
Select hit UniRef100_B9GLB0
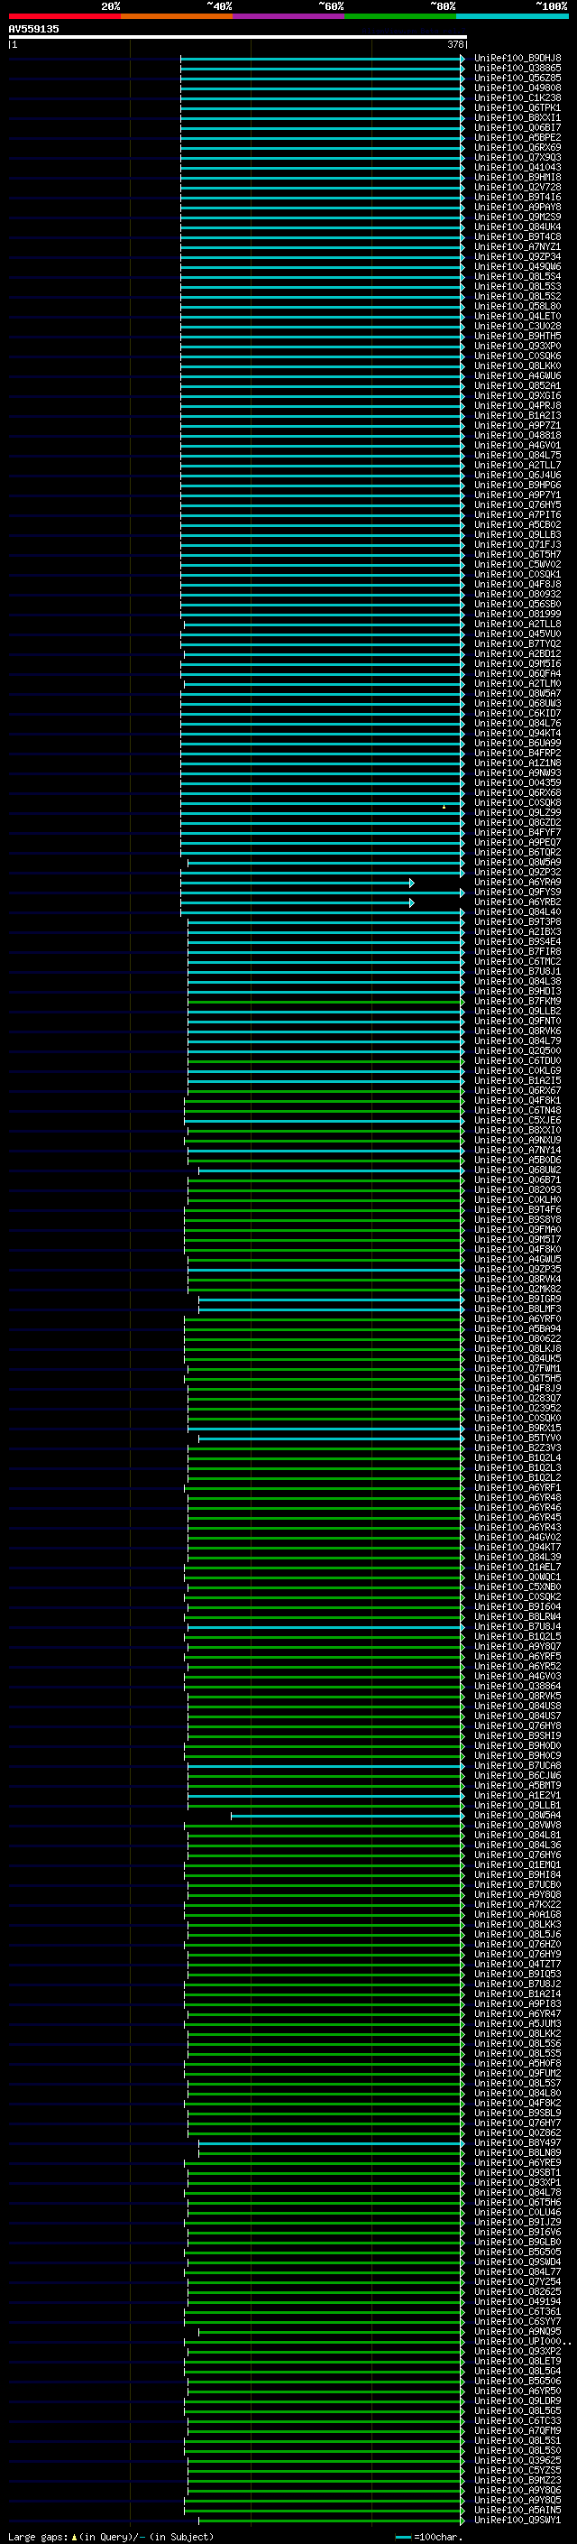click(x=517, y=2242)
